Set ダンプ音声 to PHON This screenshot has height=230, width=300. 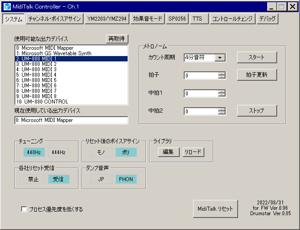point(126,179)
